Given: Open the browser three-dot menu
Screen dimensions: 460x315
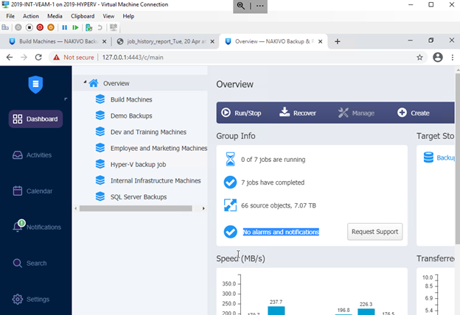Looking at the screenshot, I should (453, 57).
